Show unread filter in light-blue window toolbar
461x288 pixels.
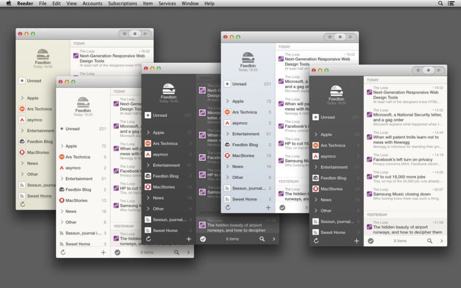tap(340, 37)
